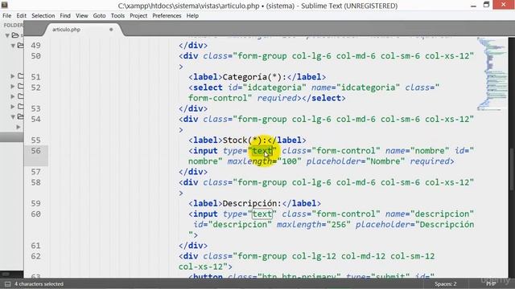Viewport: 515px width, 289px height.
Task: Click line number 54 in gutter
Action: click(x=35, y=120)
